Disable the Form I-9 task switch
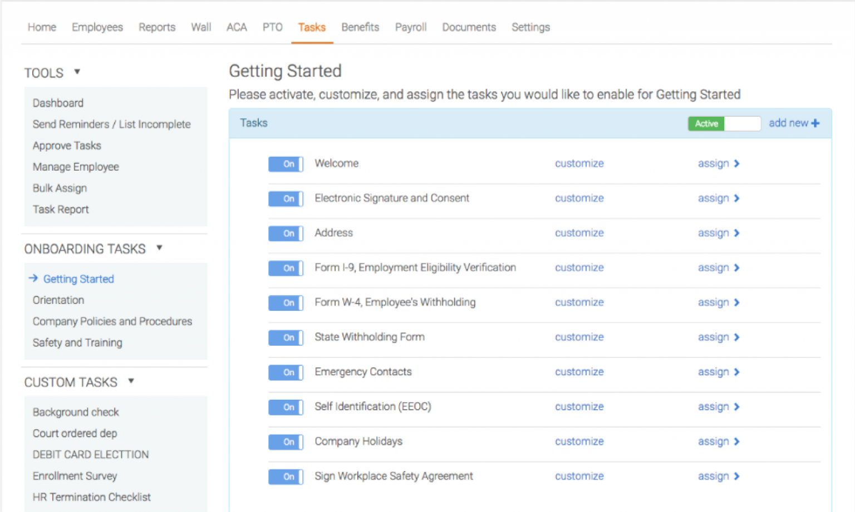The height and width of the screenshot is (512, 855). [286, 268]
